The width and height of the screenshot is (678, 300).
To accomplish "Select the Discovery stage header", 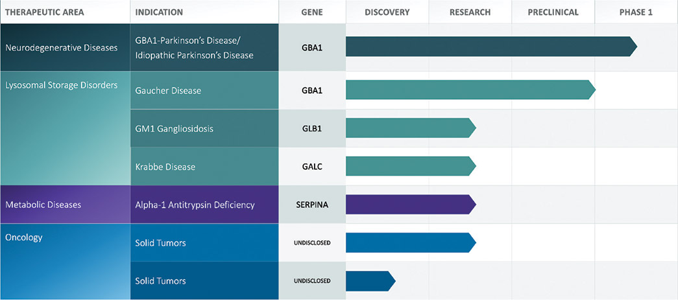I will (x=387, y=12).
